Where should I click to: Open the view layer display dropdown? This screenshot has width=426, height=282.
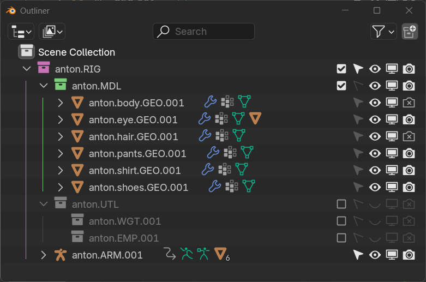tap(52, 32)
